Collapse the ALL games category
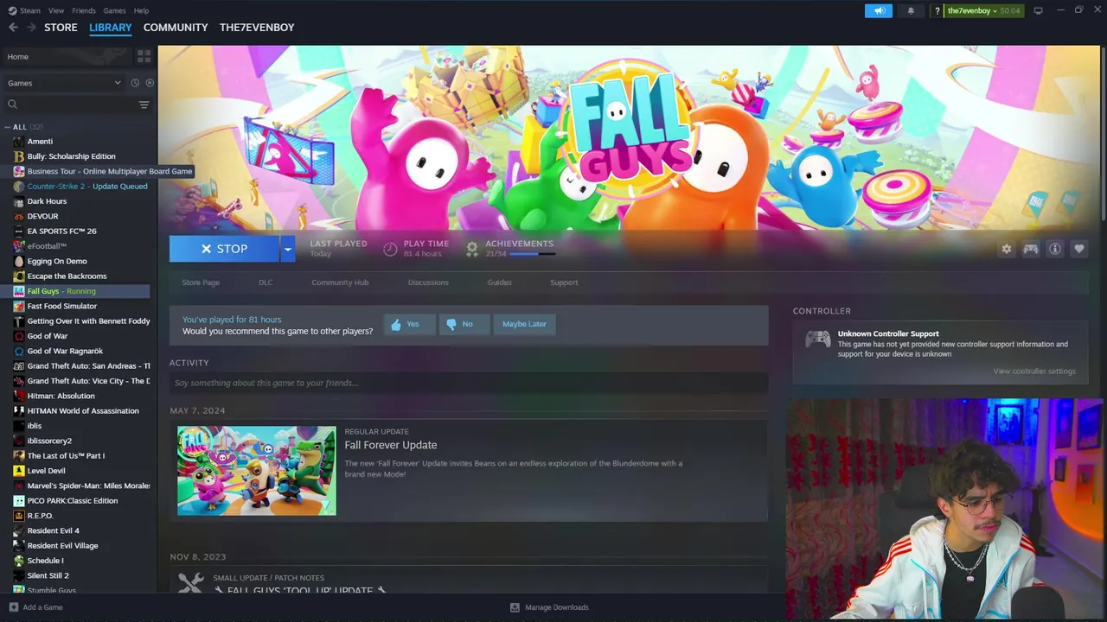Viewport: 1107px width, 622px height. (x=8, y=127)
